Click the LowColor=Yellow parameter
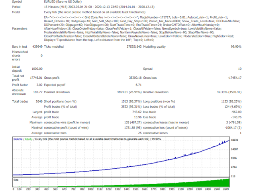 (x=170, y=36)
